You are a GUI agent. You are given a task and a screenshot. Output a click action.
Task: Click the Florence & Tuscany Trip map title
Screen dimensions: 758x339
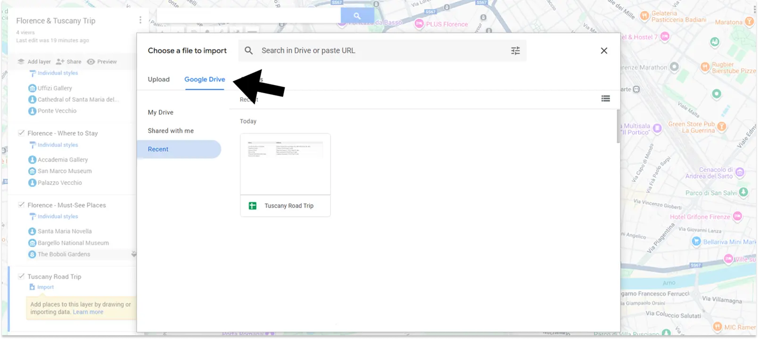[x=56, y=21]
